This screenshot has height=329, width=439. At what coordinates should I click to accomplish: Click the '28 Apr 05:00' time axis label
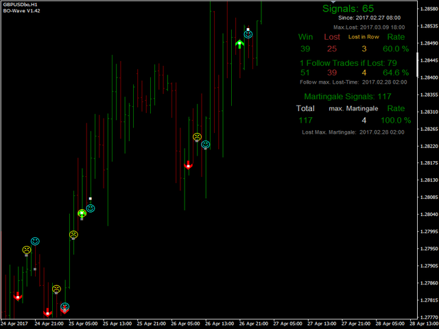coord(390,324)
